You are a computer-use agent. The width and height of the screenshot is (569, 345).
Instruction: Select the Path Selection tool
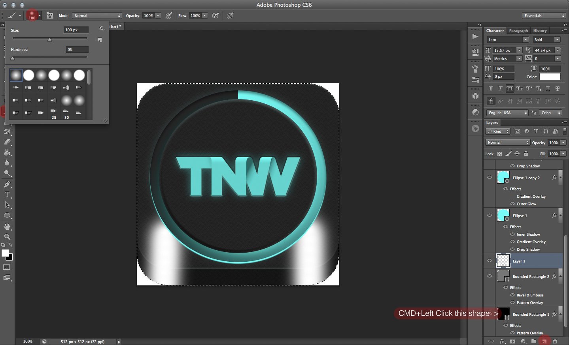pyautogui.click(x=7, y=205)
